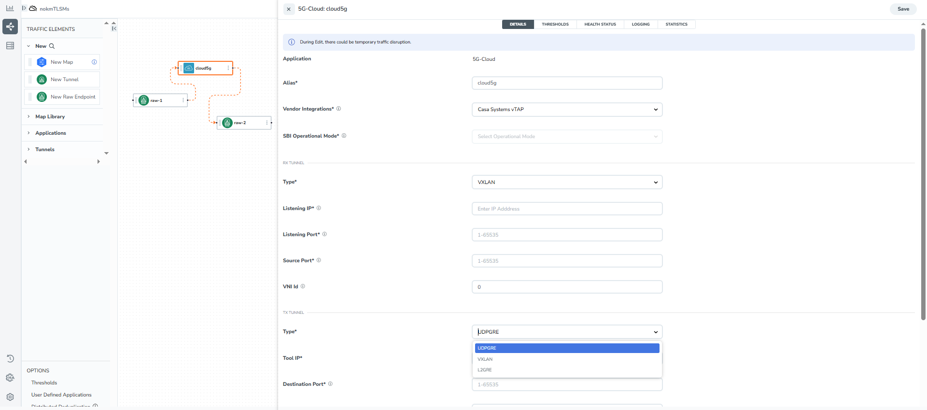This screenshot has height=410, width=927.
Task: Open the inventory list icon in sidebar
Action: 10,46
